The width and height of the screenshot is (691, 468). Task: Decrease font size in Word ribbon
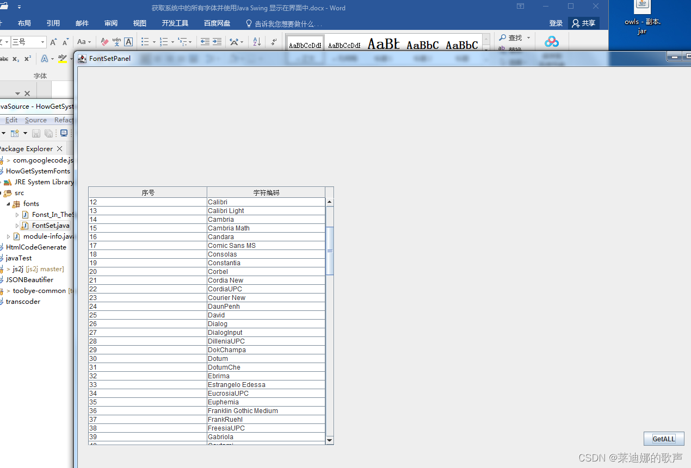pos(65,42)
